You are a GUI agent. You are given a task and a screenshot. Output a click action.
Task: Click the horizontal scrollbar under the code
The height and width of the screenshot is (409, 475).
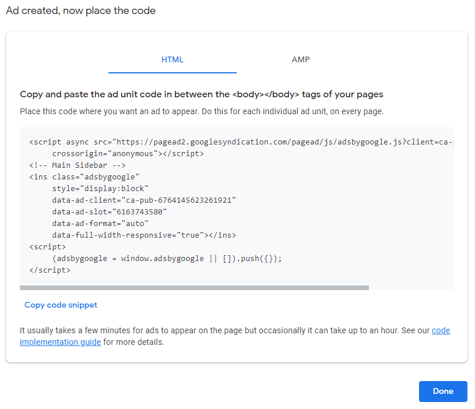[194, 288]
